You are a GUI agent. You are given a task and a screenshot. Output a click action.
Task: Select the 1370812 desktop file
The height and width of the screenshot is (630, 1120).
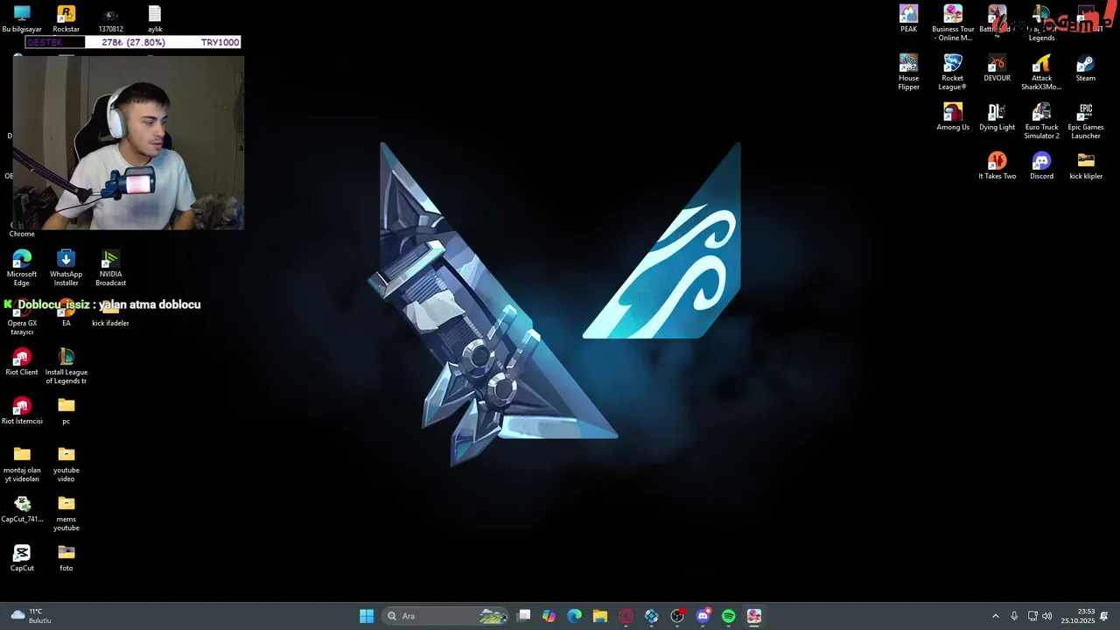click(x=110, y=18)
